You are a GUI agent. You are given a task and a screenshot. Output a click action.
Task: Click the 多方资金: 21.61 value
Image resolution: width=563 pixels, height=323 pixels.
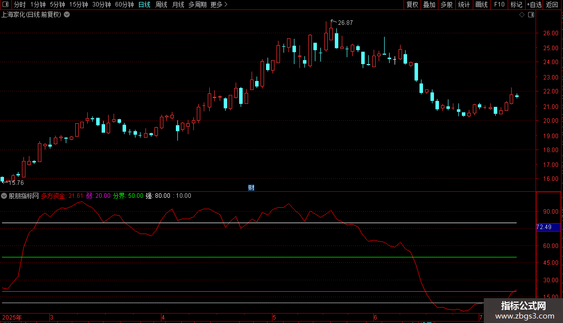coord(62,196)
